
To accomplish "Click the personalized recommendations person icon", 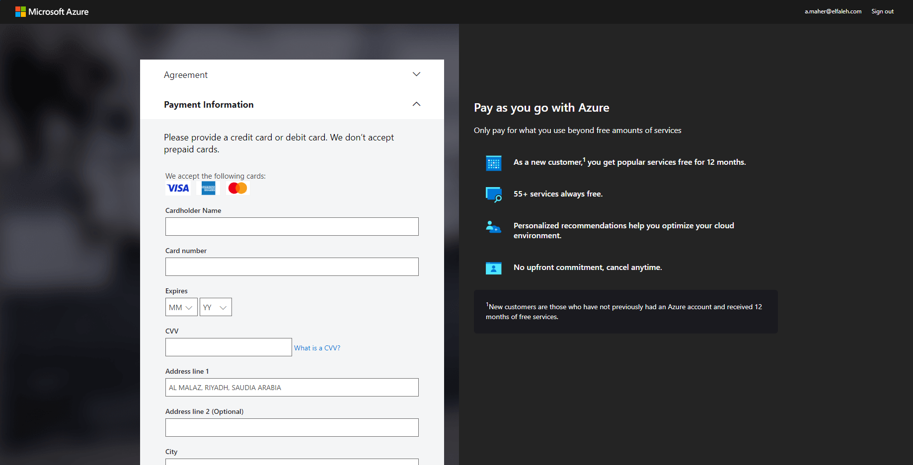I will pos(494,227).
